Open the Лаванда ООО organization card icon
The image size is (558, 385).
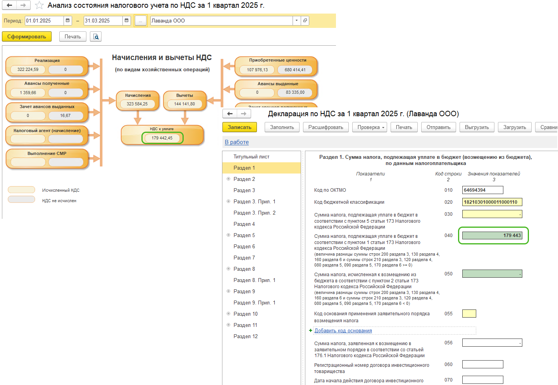(305, 21)
